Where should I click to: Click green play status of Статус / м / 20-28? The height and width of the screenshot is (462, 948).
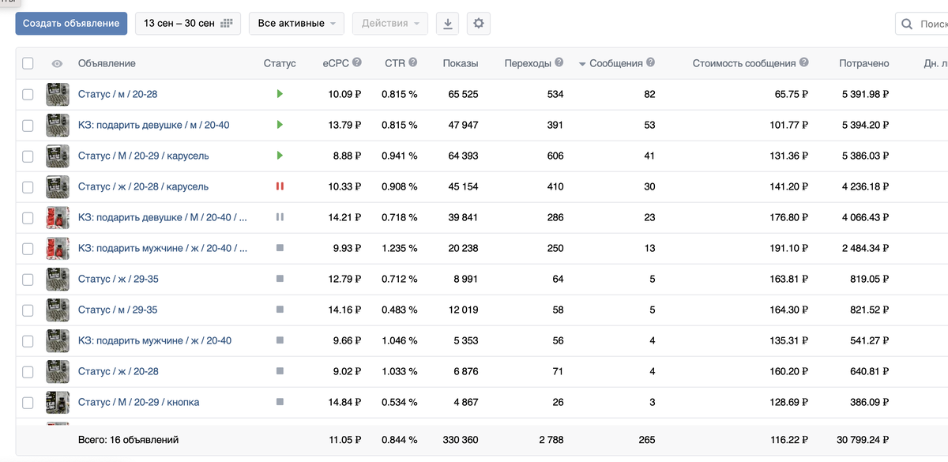coord(280,94)
